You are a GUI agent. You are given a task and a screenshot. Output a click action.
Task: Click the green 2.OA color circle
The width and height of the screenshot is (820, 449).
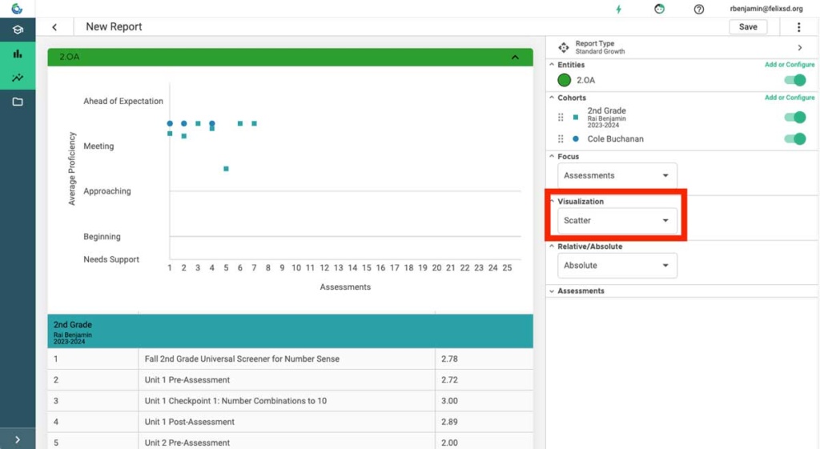pyautogui.click(x=565, y=80)
